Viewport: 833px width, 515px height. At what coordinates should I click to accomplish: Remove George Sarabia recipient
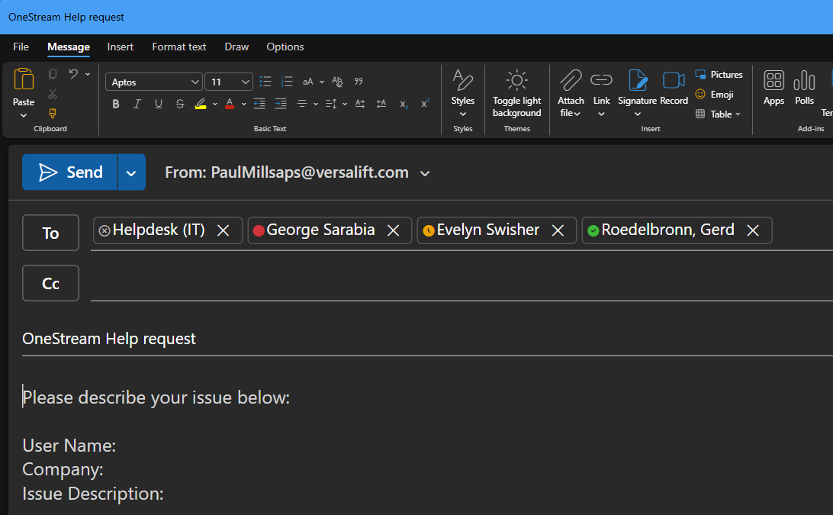pyautogui.click(x=393, y=230)
